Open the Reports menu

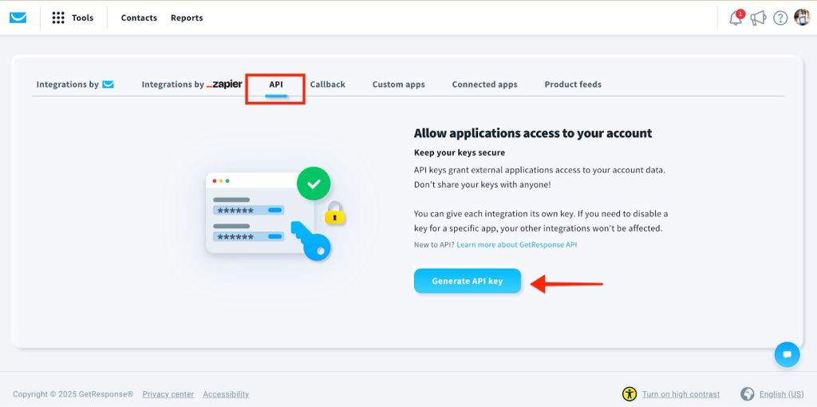187,18
